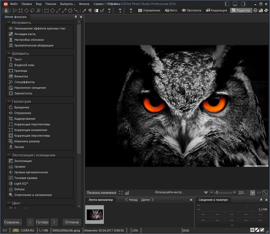Open the Текст tool in filter menu
The width and height of the screenshot is (270, 234).
(x=18, y=59)
